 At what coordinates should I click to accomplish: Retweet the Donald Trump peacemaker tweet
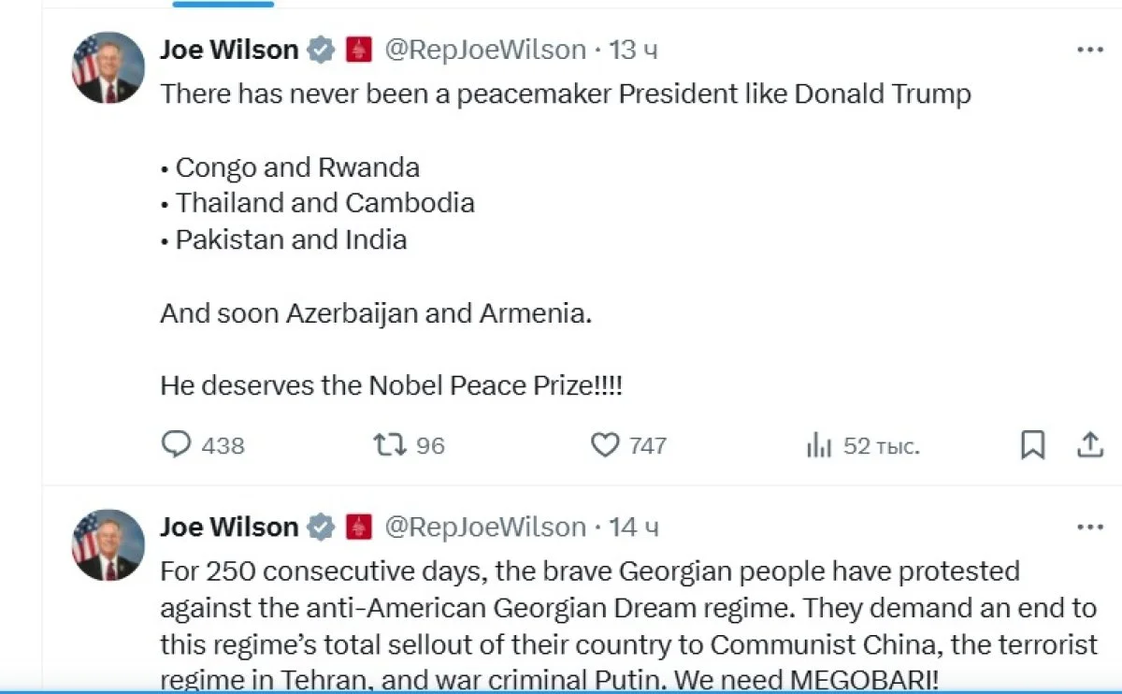coord(390,444)
